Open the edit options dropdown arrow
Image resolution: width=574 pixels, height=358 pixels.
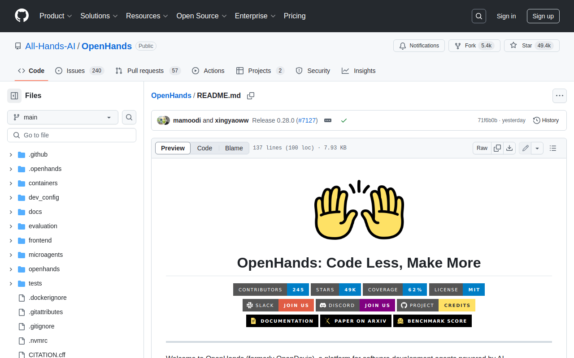click(537, 148)
